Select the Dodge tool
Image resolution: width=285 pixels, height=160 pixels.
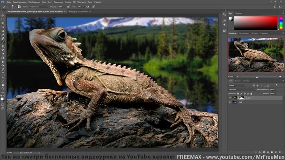[3, 65]
